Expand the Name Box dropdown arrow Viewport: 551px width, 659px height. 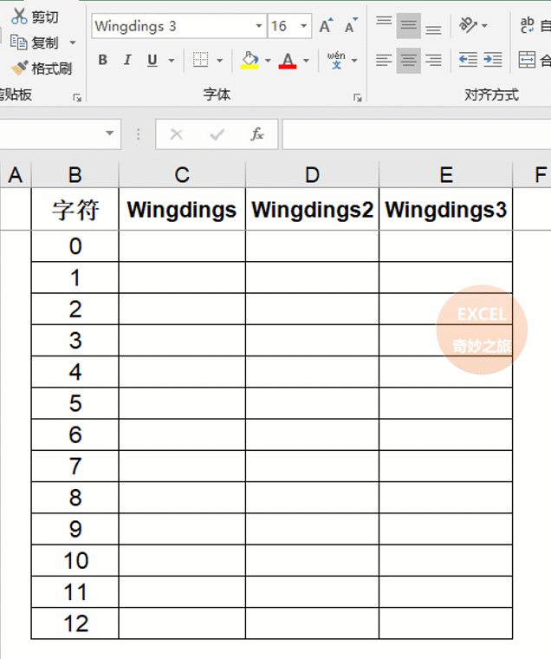110,134
